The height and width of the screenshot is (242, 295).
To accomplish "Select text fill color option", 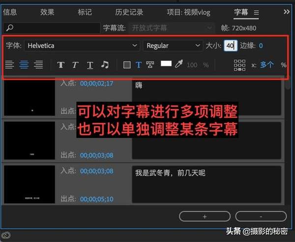I will (139, 65).
